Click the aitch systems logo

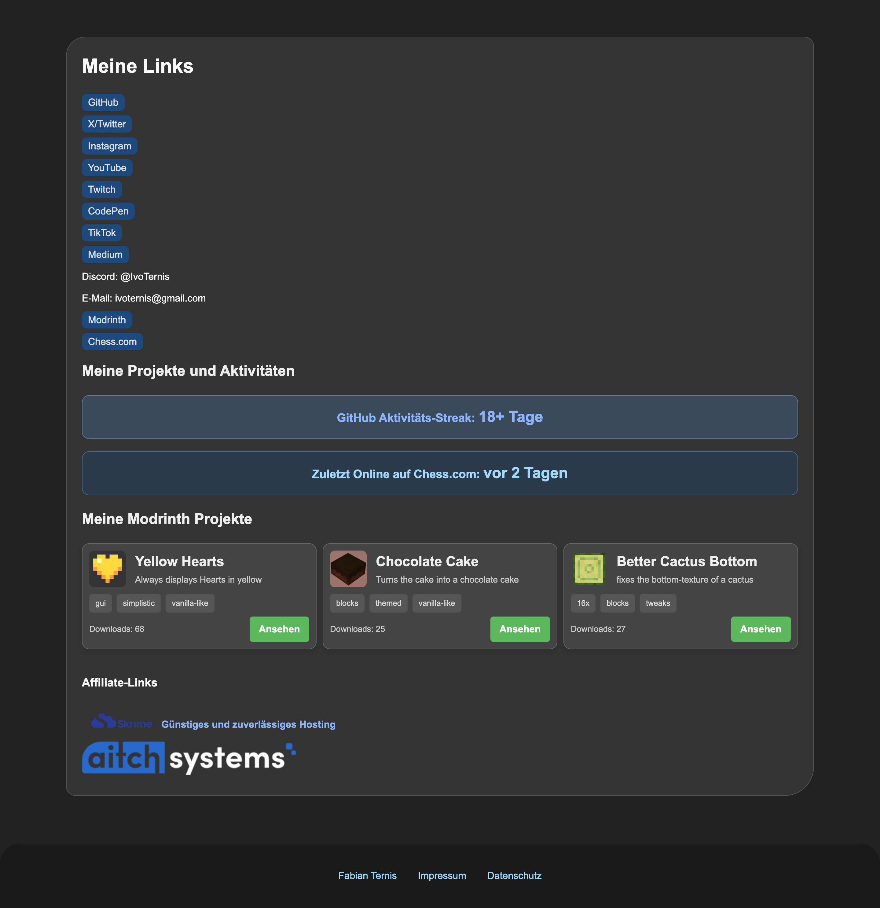pos(189,758)
